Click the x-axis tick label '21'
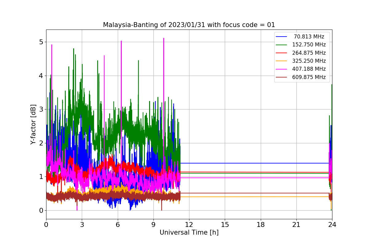Image resolution: width=369 pixels, height=246 pixels. 296,225
